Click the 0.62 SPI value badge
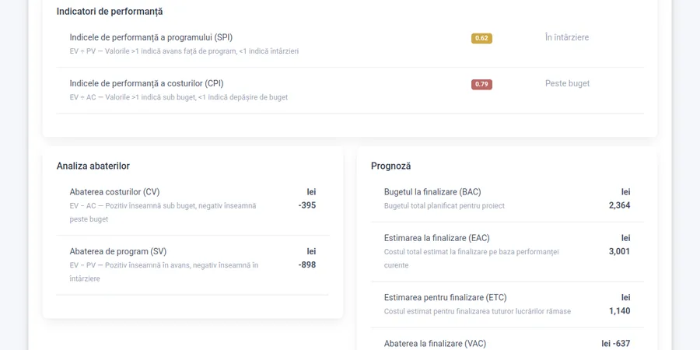The height and width of the screenshot is (350, 700). click(481, 38)
